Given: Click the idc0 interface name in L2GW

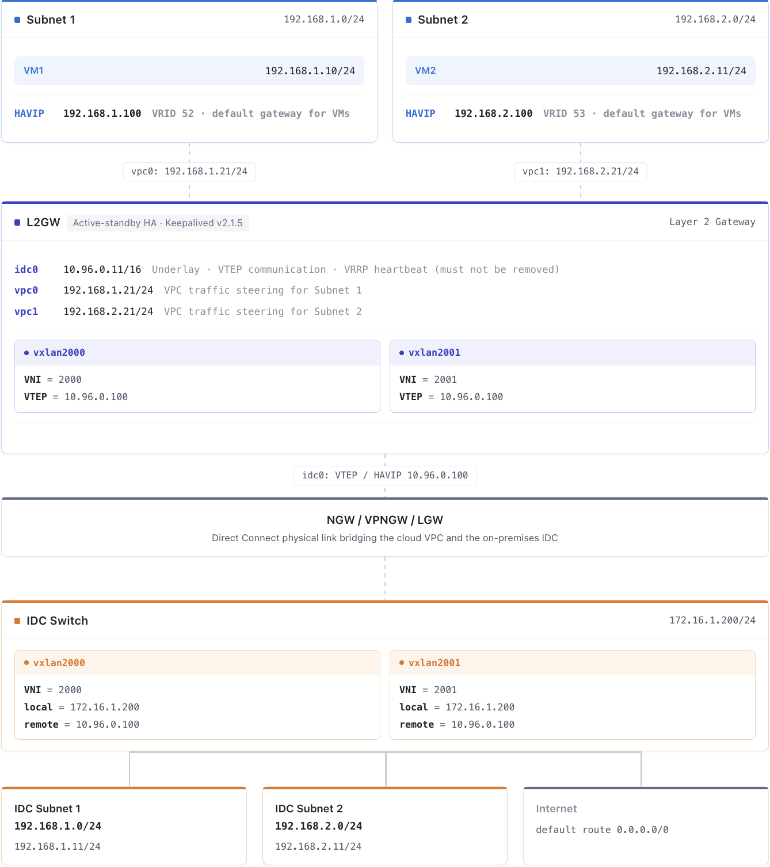Looking at the screenshot, I should pos(26,269).
